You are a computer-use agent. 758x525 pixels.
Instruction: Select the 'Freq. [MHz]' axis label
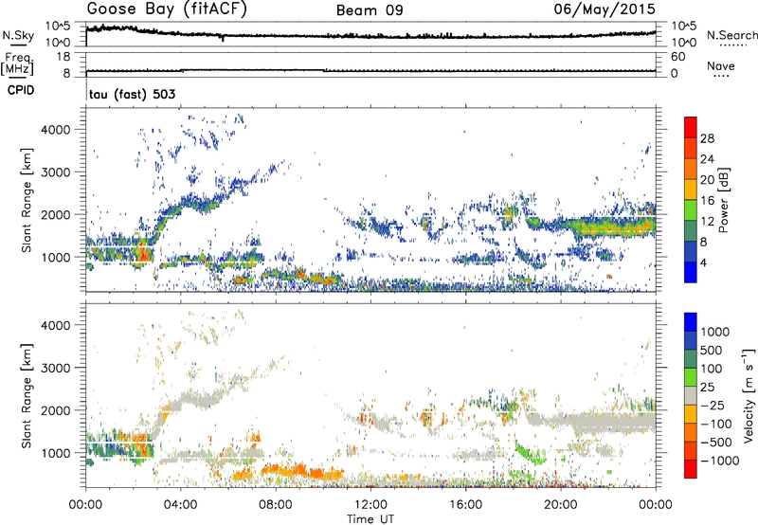pyautogui.click(x=17, y=64)
